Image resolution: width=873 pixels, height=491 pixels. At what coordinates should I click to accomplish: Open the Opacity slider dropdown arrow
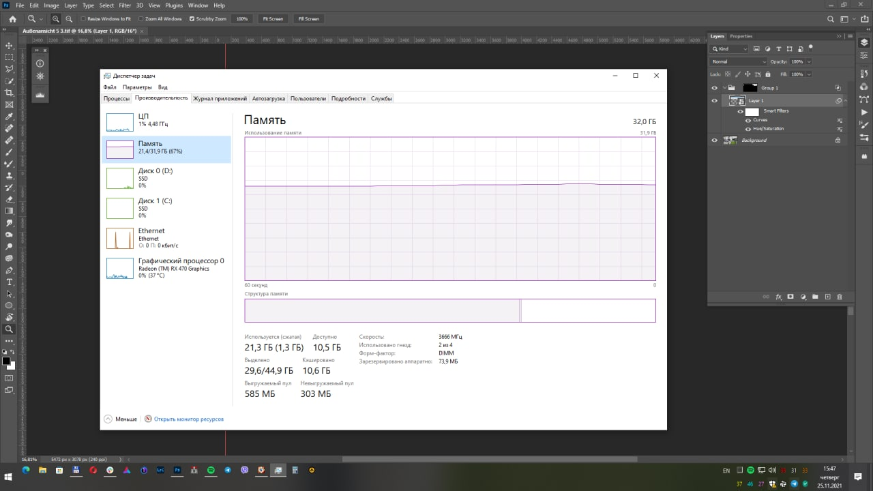[809, 61]
